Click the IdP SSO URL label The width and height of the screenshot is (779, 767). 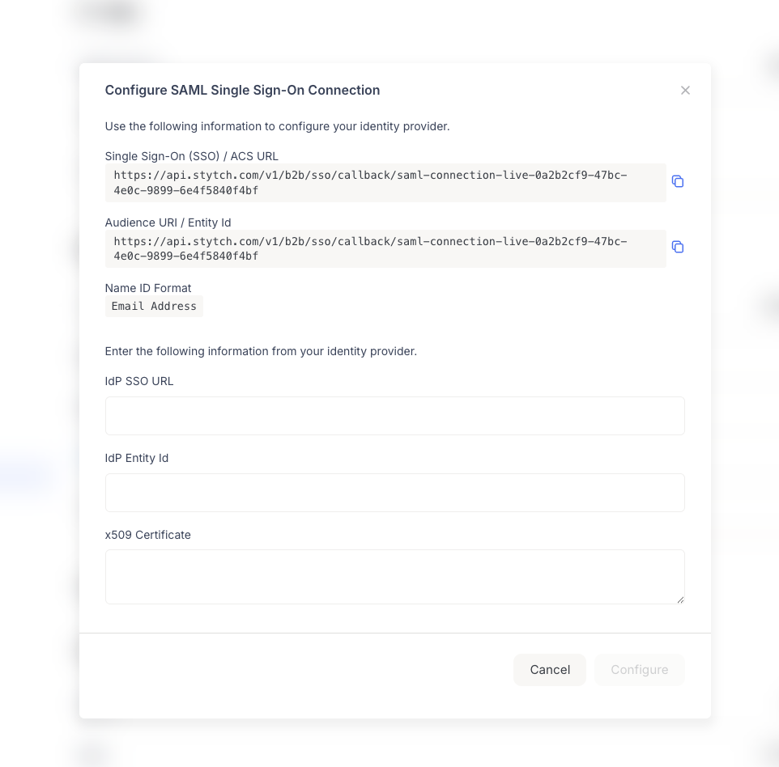point(138,380)
